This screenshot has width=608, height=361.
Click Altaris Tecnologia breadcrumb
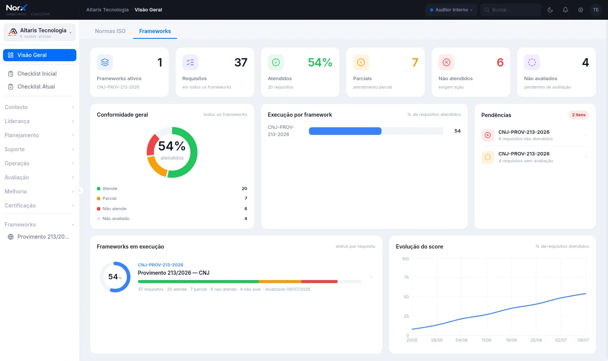[x=108, y=10]
